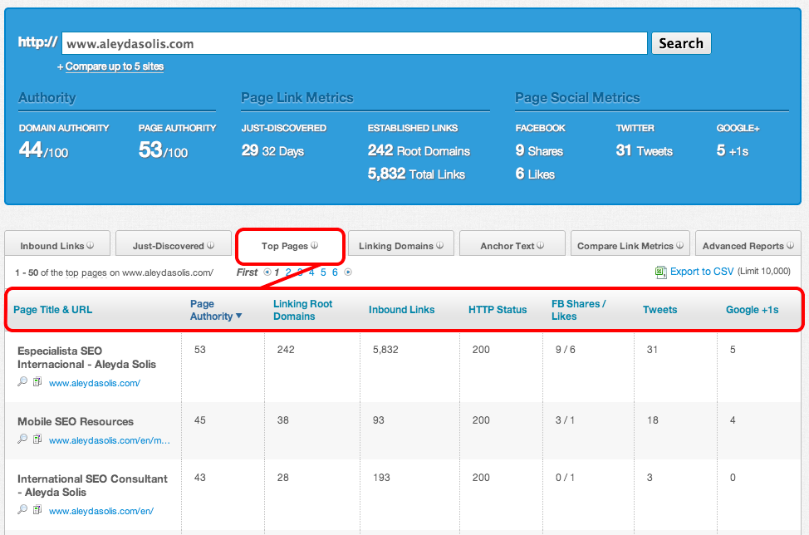Click info icon on Inbound Links tab
This screenshot has width=809, height=535.
pyautogui.click(x=91, y=246)
